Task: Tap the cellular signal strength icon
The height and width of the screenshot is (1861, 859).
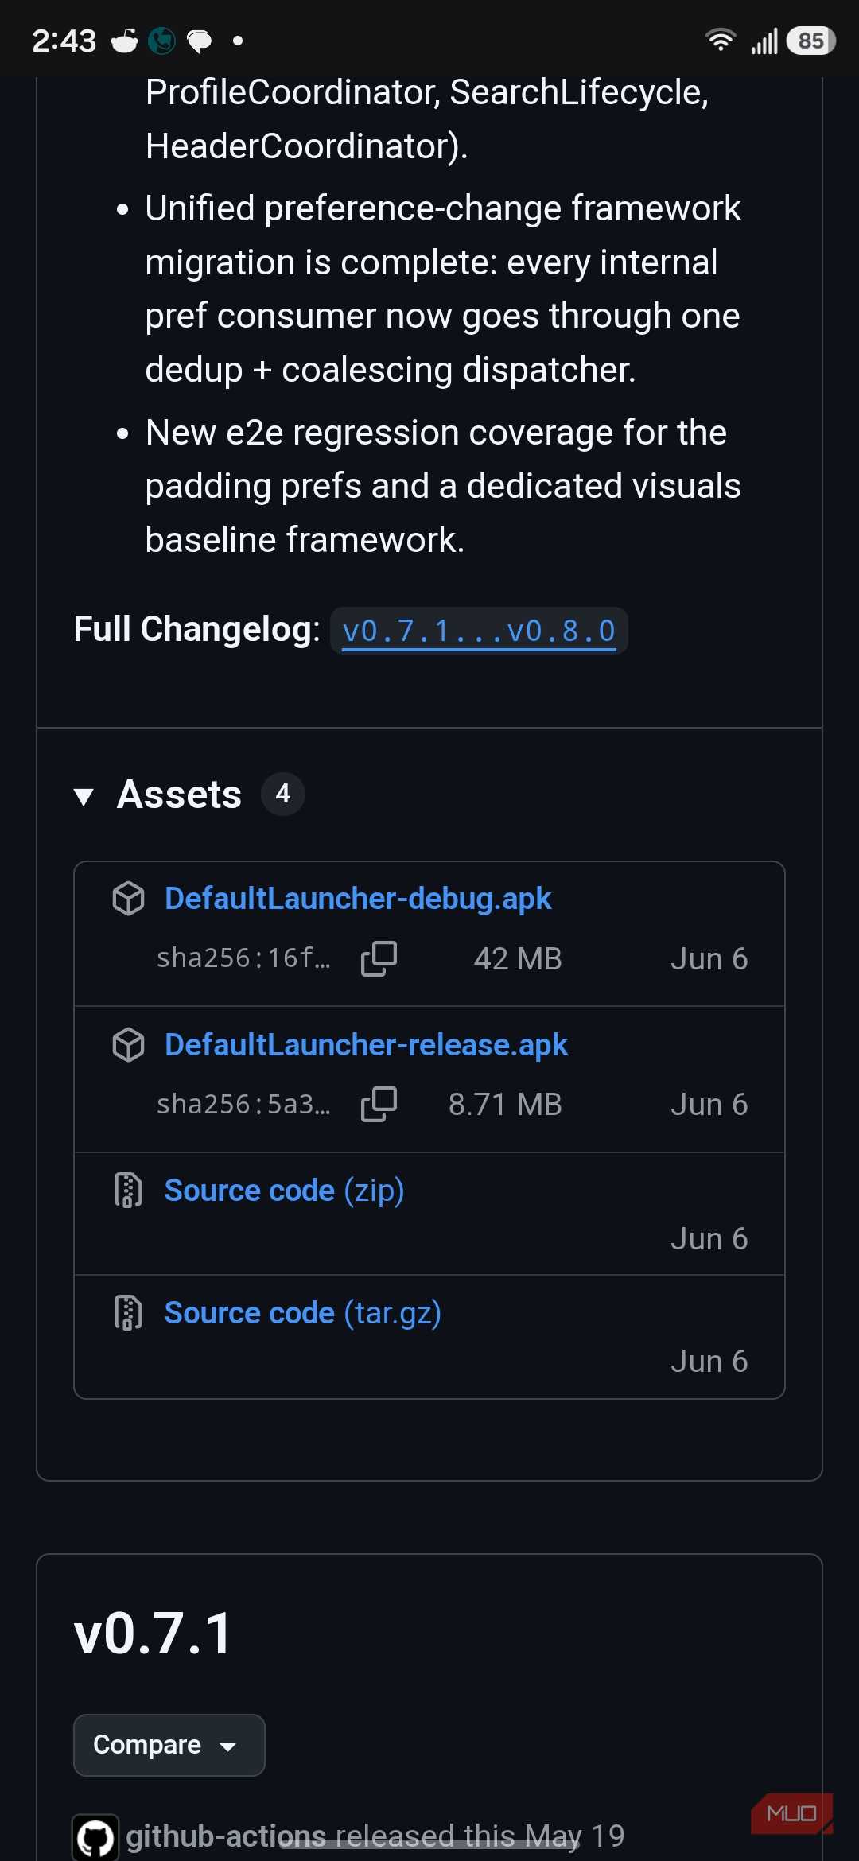Action: (x=764, y=41)
